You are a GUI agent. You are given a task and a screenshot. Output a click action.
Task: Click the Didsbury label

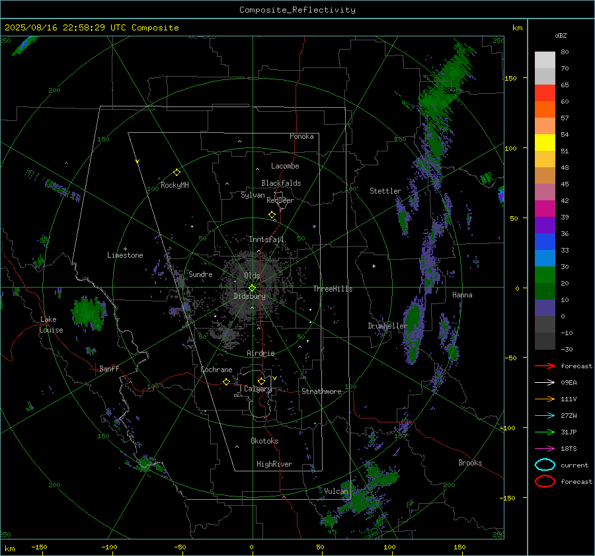[249, 296]
